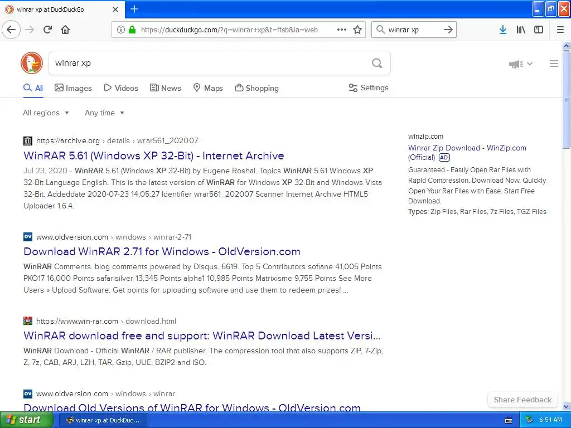Click in the Firefox address bar URL

(x=229, y=30)
